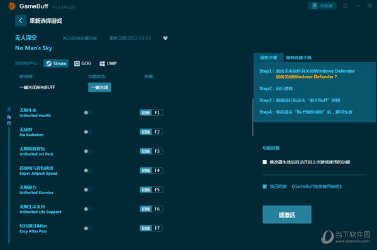
Task: Select the UWP platform
Action: pos(108,63)
